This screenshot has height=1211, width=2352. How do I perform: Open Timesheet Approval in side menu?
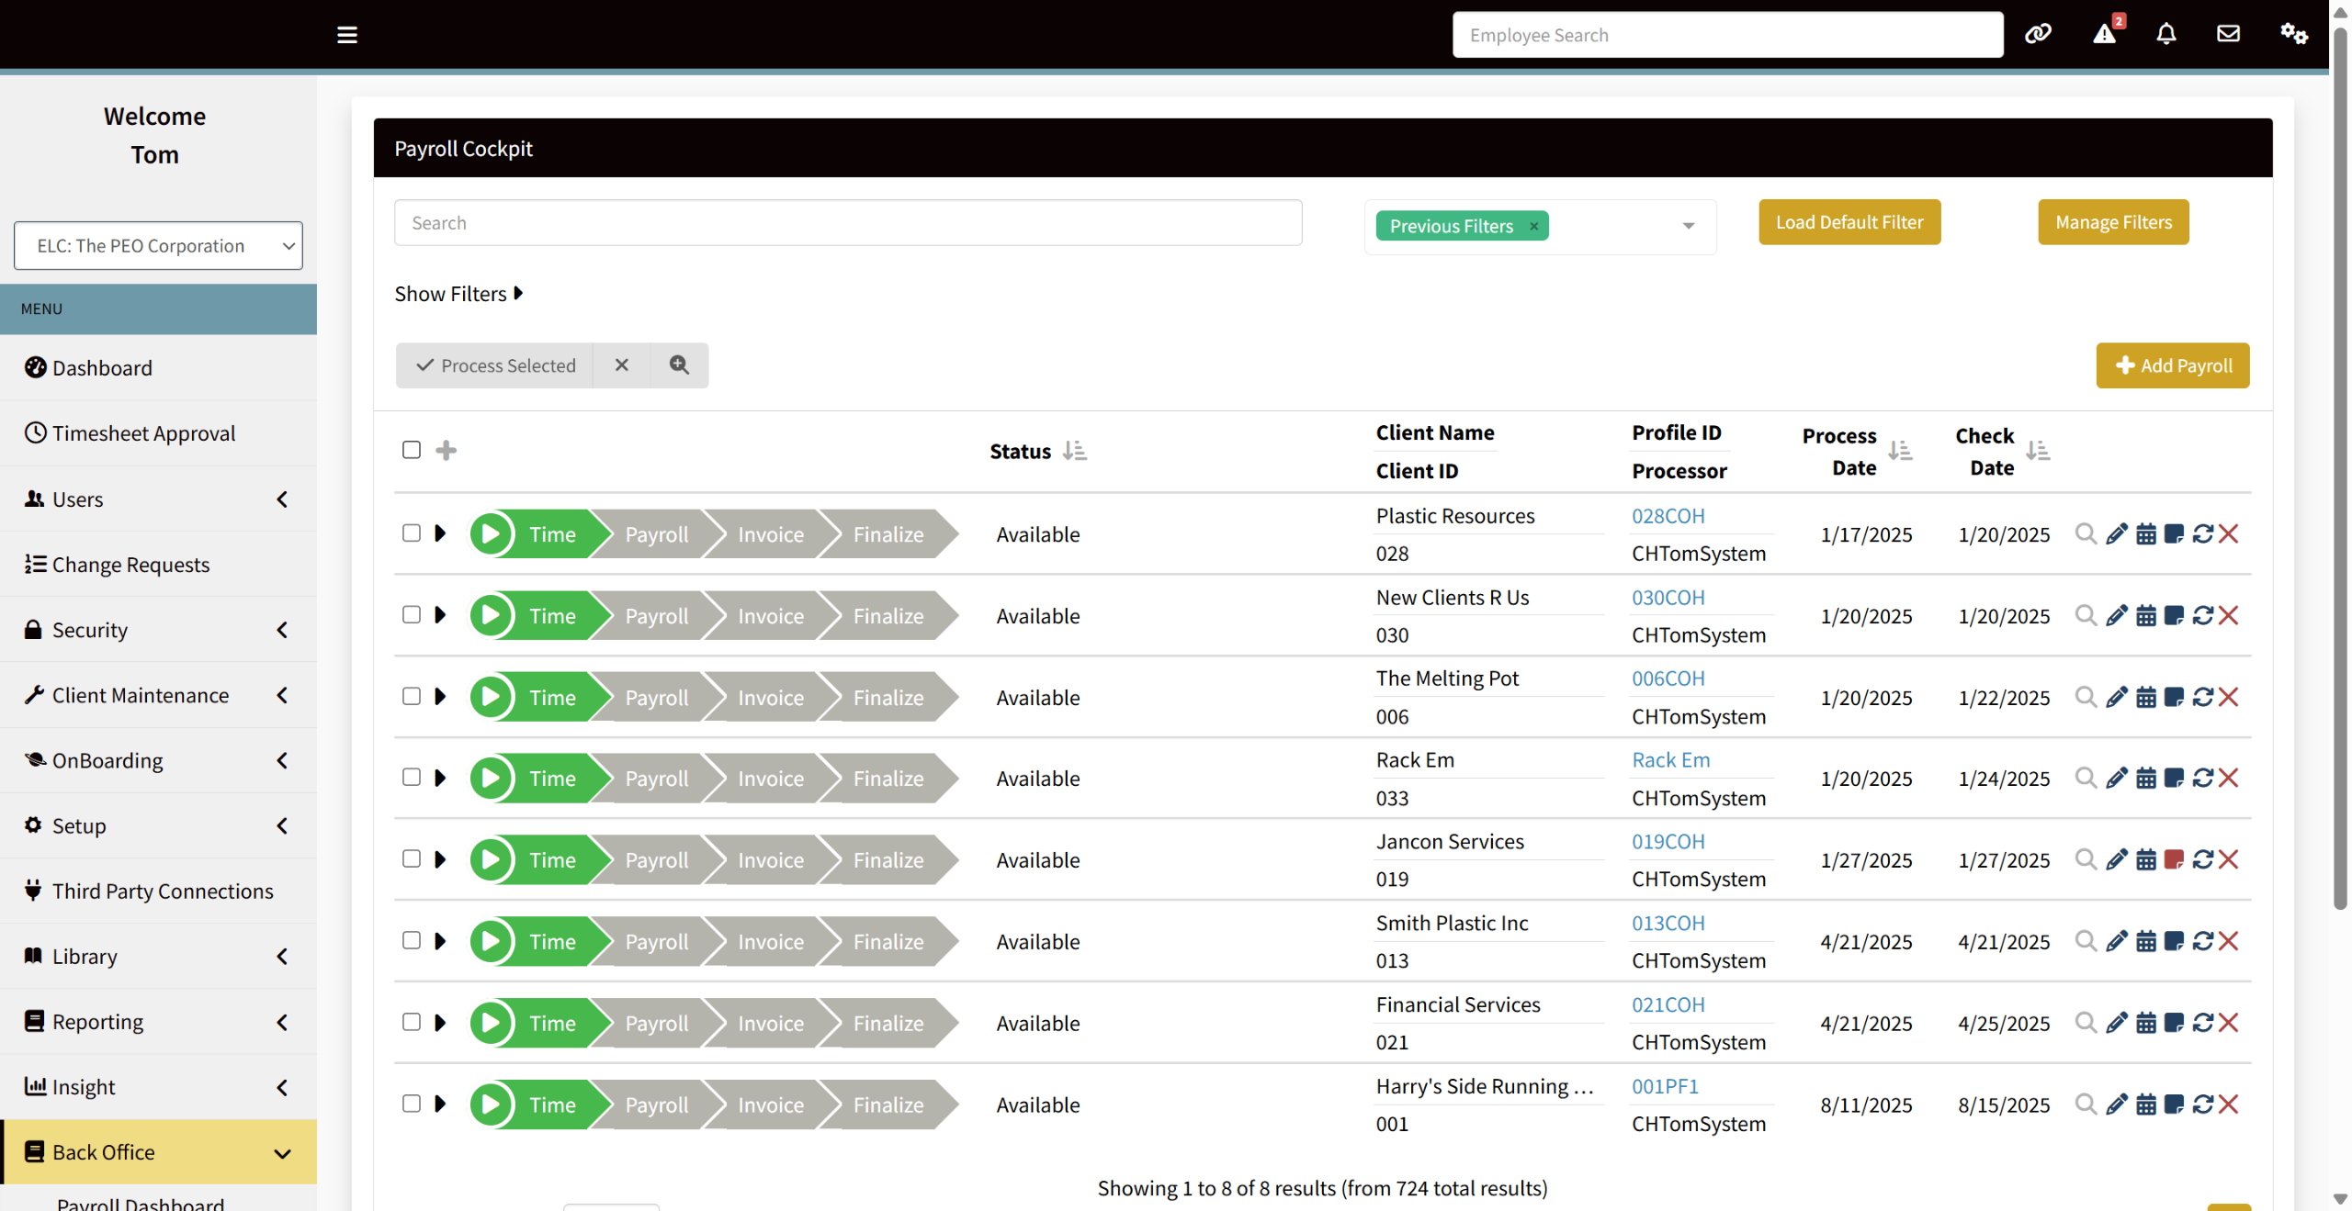coord(158,433)
